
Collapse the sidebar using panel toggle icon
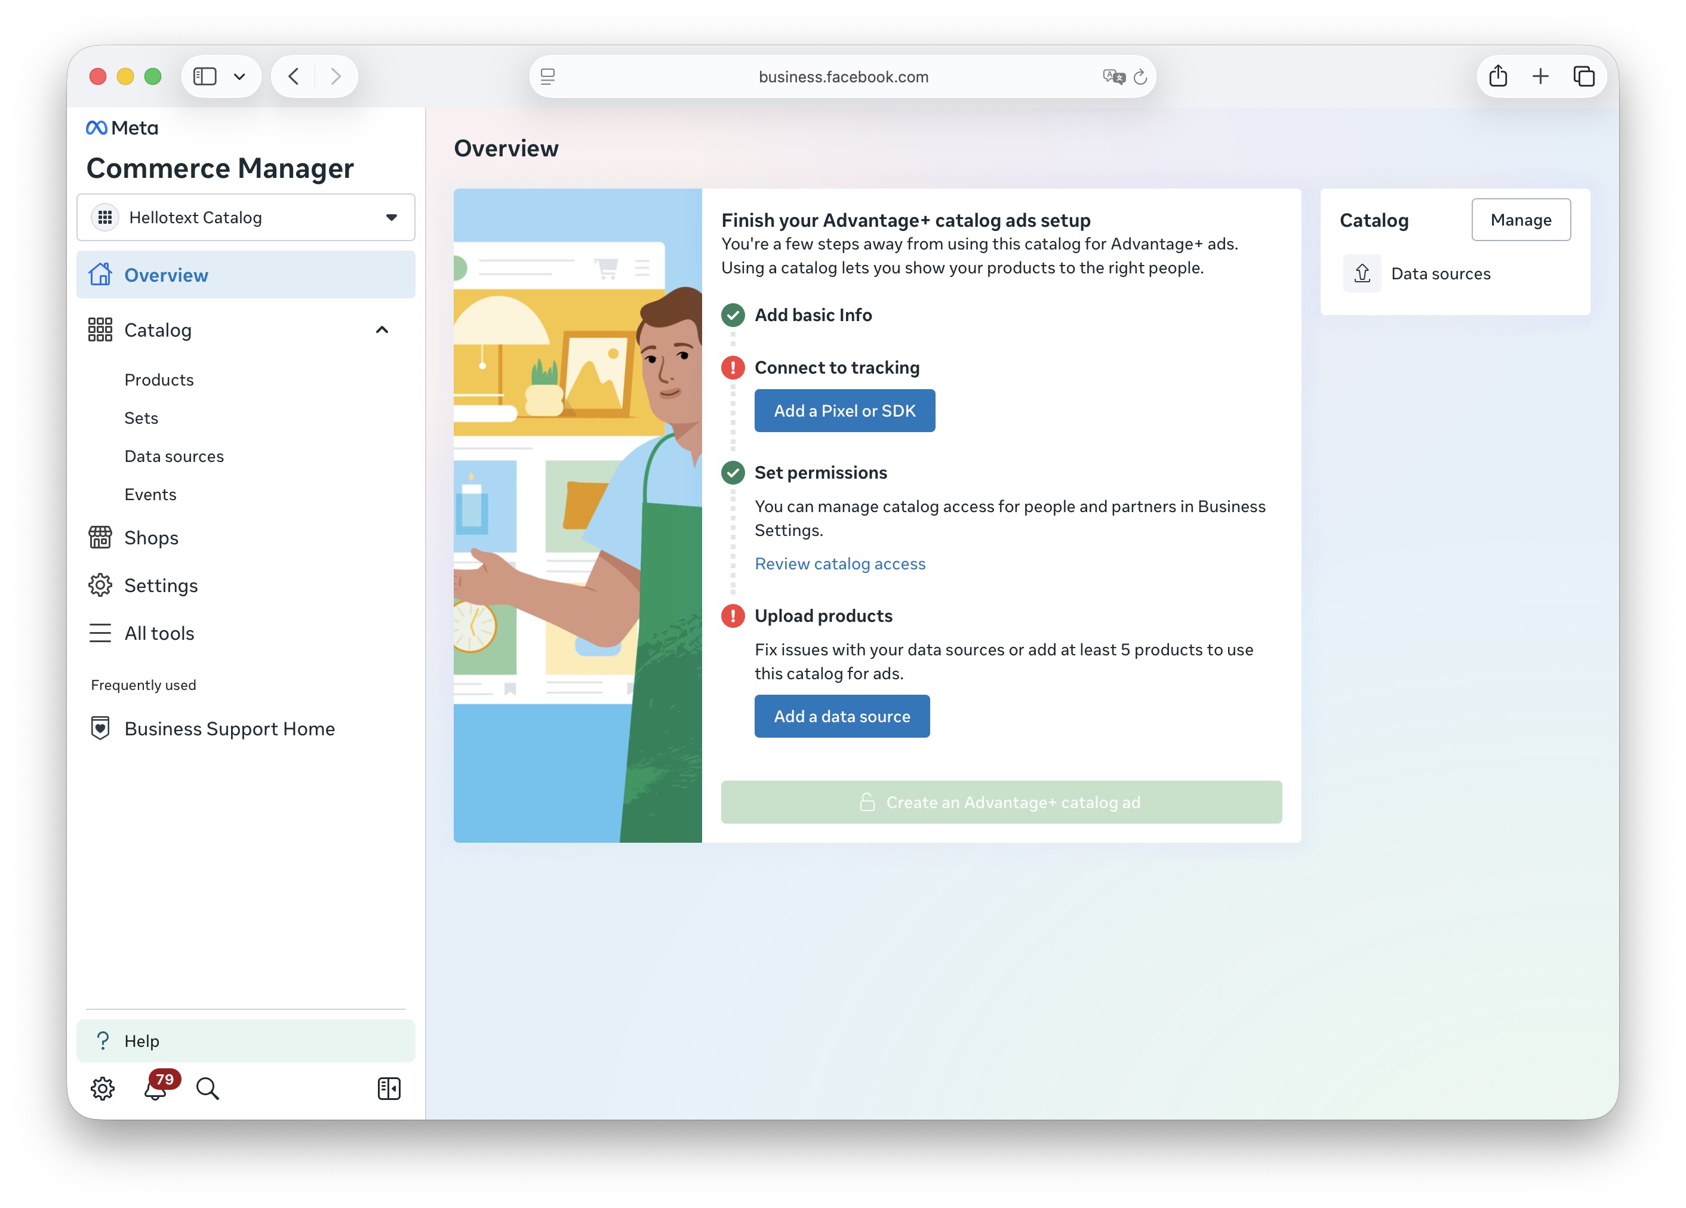(389, 1089)
